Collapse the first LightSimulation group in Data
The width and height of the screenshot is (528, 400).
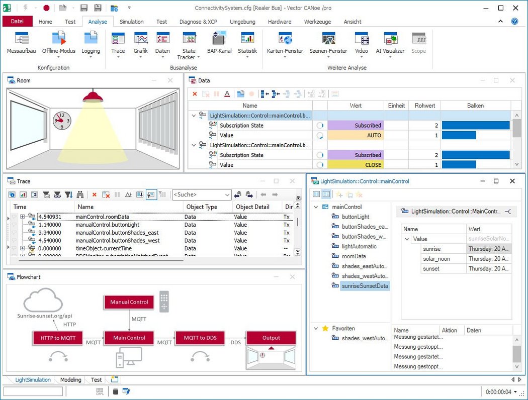(194, 116)
